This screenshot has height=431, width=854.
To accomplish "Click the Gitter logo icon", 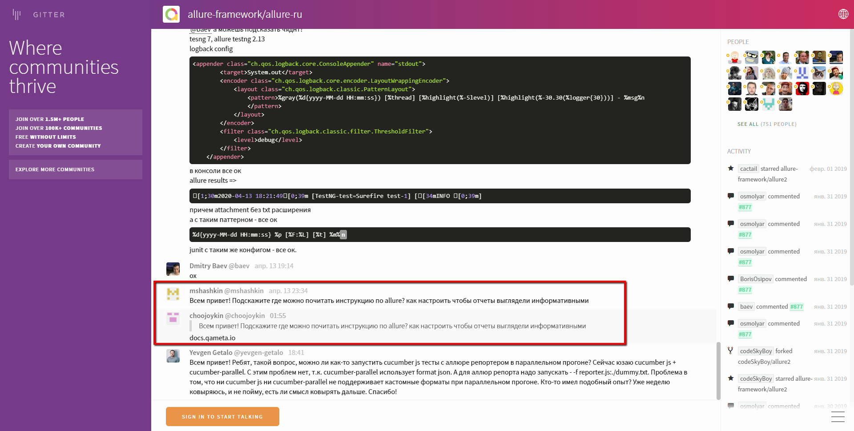I will tap(17, 15).
